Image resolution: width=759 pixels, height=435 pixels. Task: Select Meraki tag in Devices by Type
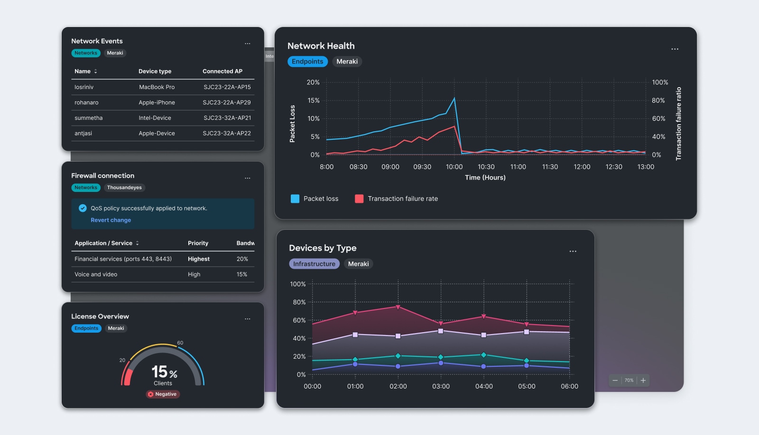tap(358, 264)
